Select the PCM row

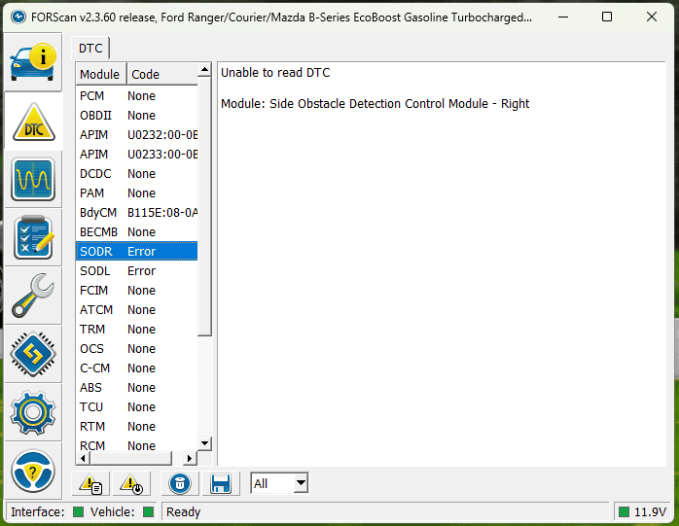(x=137, y=95)
